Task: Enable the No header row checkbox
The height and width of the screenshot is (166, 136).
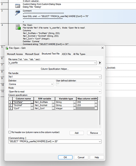Action: [x=10, y=132]
